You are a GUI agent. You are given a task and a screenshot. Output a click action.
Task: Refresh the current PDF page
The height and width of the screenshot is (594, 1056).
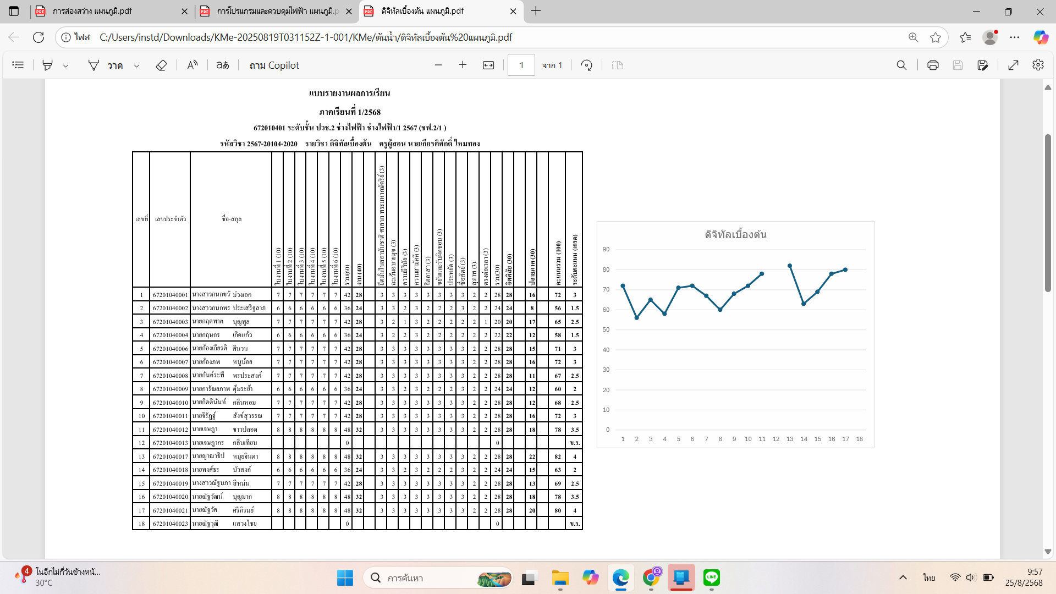[x=38, y=37]
